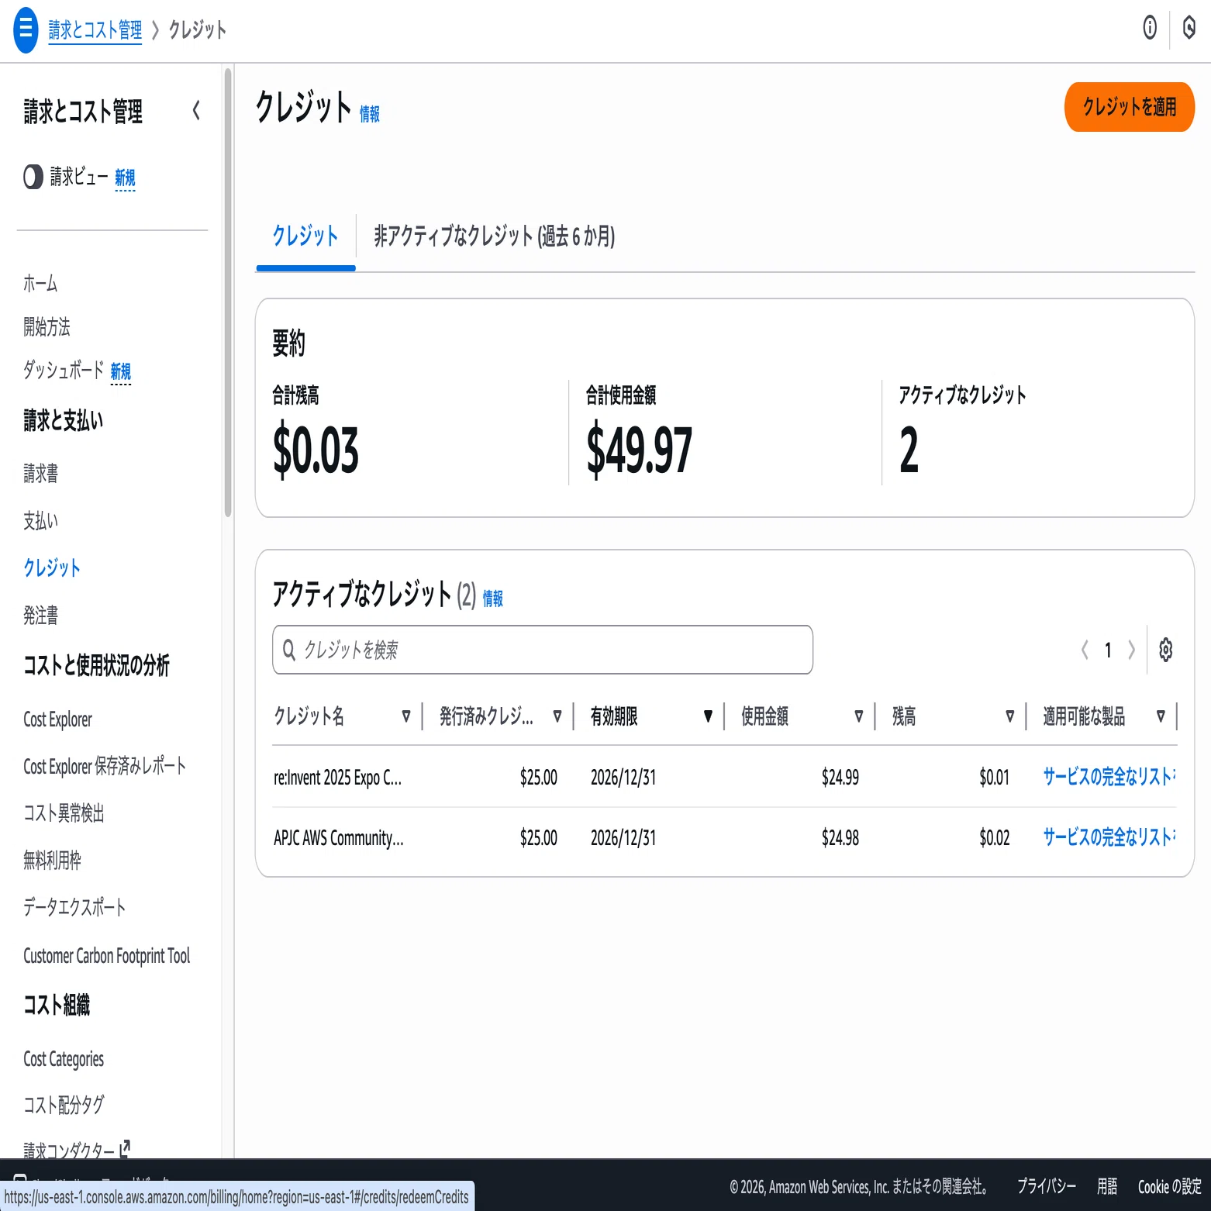Open サービスの完全なリスト link for re:Invent row
The width and height of the screenshot is (1211, 1211).
pyautogui.click(x=1109, y=776)
